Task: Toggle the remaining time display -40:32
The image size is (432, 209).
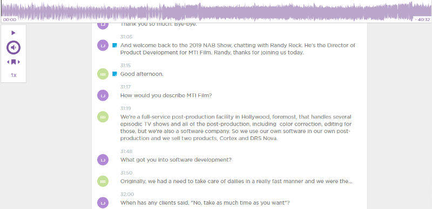Action: (422, 19)
